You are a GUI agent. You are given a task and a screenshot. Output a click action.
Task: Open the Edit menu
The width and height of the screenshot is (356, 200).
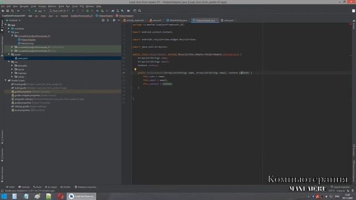pyautogui.click(x=9, y=6)
